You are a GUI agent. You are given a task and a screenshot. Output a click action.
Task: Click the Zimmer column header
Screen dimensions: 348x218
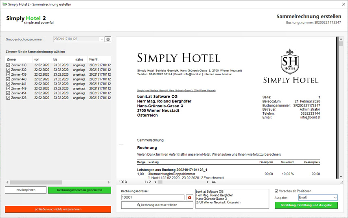pos(18,59)
